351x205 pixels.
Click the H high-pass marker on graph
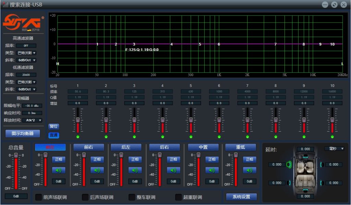[x=58, y=64]
